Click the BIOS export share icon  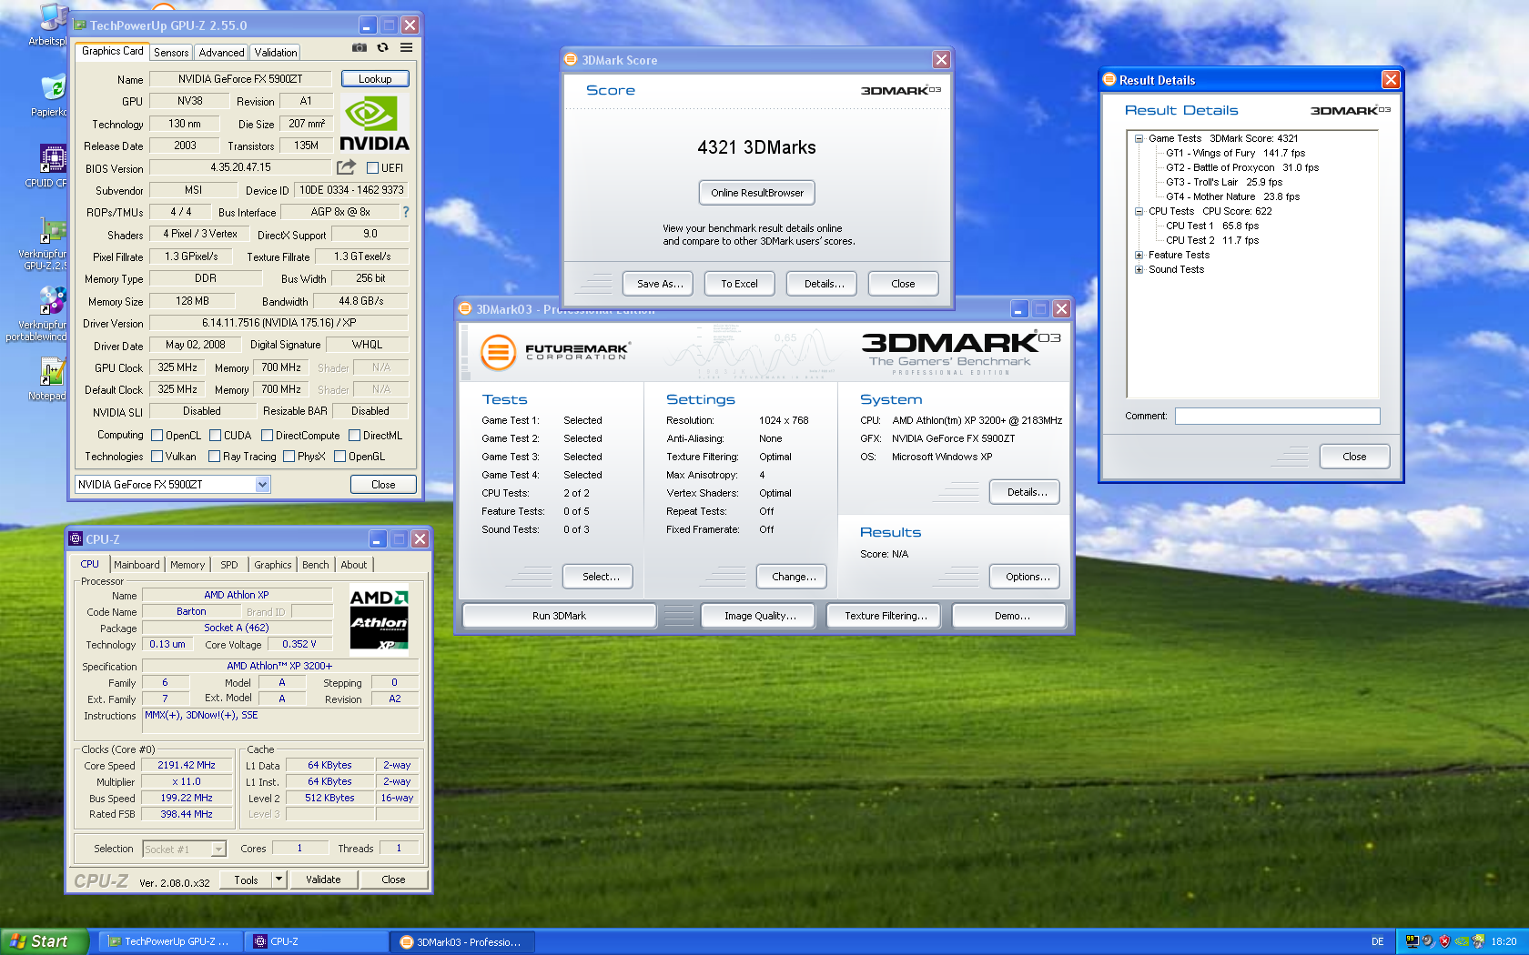point(346,167)
